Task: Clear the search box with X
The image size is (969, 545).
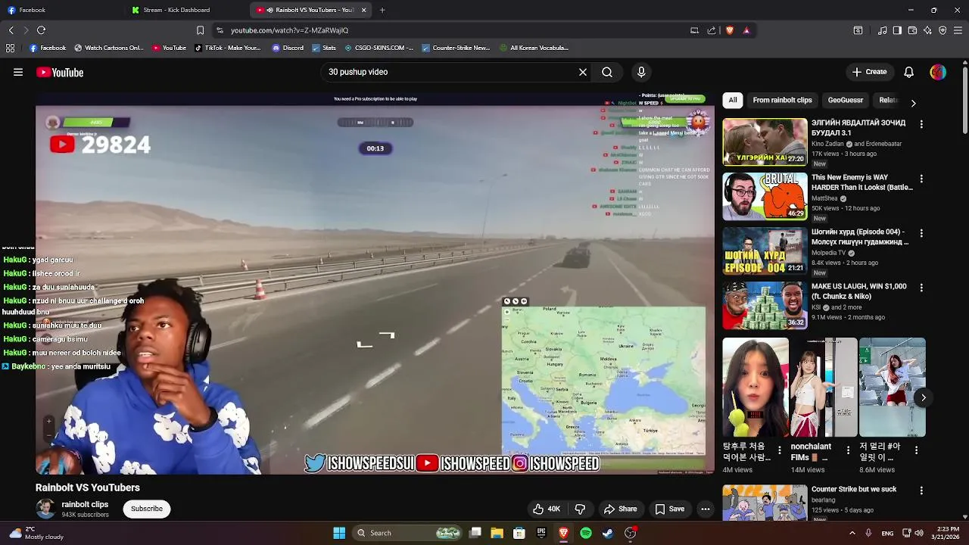Action: tap(583, 72)
